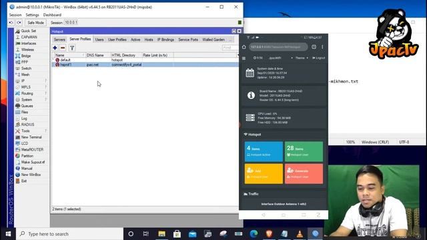Remove selected profile with minus button
427x240 pixels.
63,48
